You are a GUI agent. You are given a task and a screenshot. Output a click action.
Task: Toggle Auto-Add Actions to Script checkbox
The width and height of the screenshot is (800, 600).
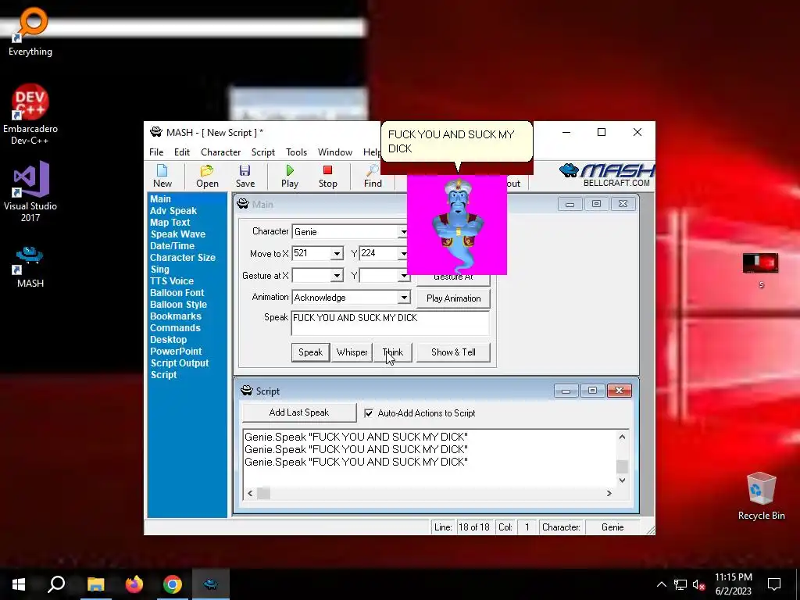coord(369,413)
